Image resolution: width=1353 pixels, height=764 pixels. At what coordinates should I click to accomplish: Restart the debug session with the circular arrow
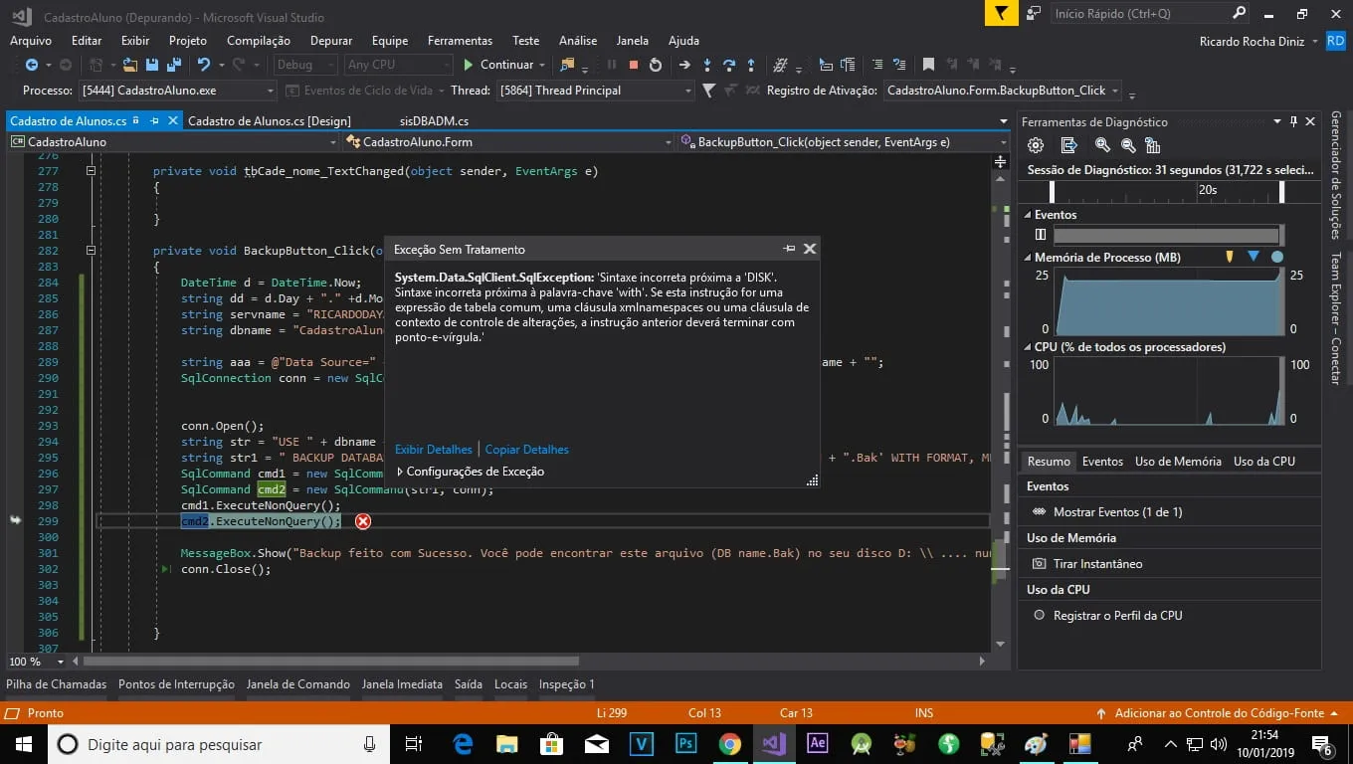656,65
